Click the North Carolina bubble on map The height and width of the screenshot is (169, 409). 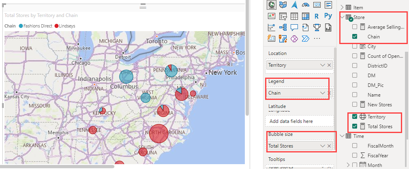coord(158,133)
